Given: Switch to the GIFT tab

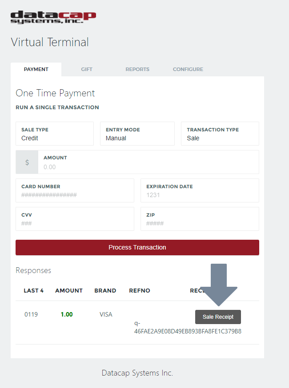Looking at the screenshot, I should tap(86, 69).
